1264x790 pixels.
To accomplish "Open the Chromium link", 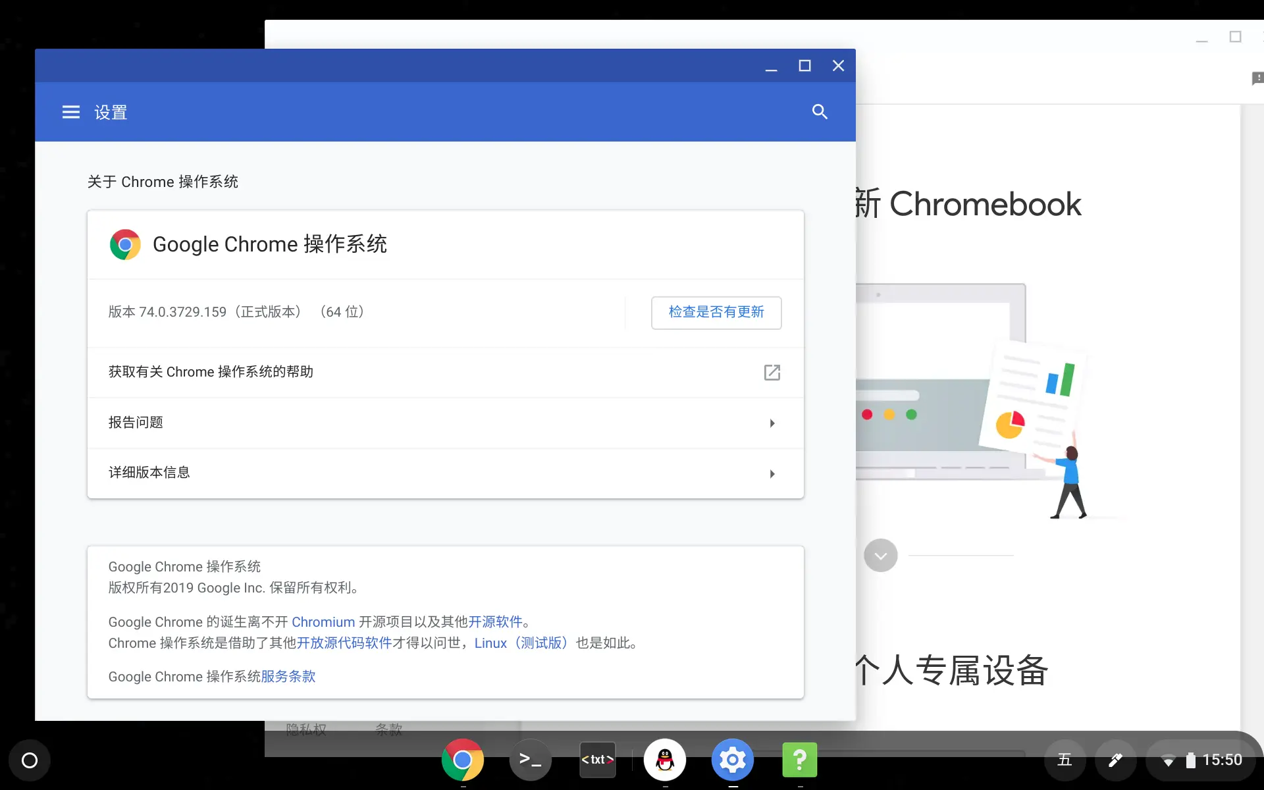I will pyautogui.click(x=323, y=622).
